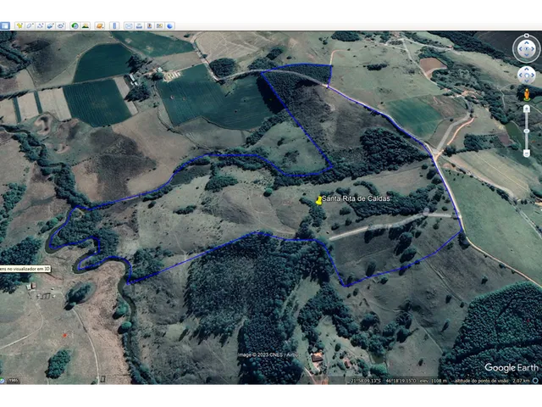Click Move joystick left arrow
542x407 pixels.
coord(521,75)
